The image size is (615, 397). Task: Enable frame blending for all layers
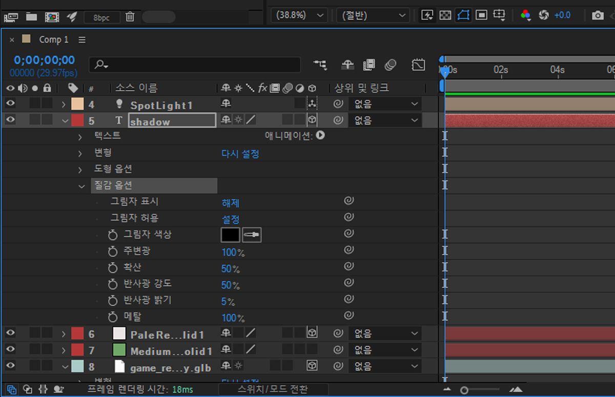tap(369, 65)
